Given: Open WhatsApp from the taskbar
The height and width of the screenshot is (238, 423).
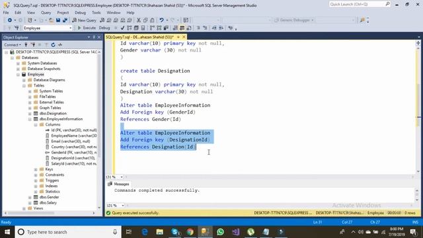Looking at the screenshot, I should 220,232.
